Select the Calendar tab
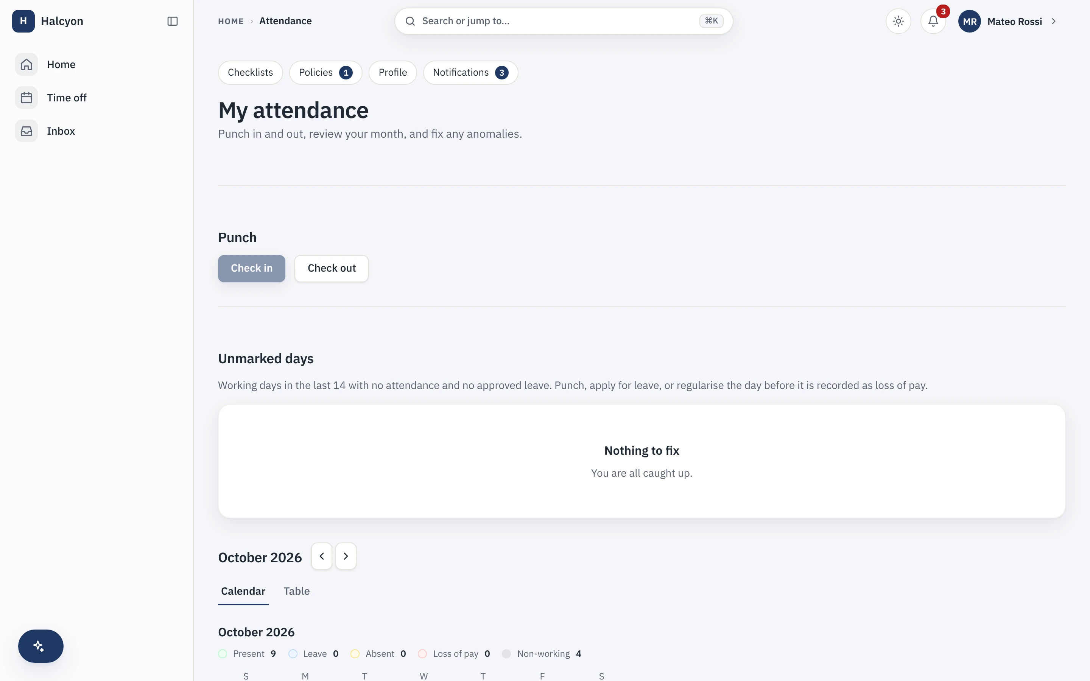 point(243,591)
